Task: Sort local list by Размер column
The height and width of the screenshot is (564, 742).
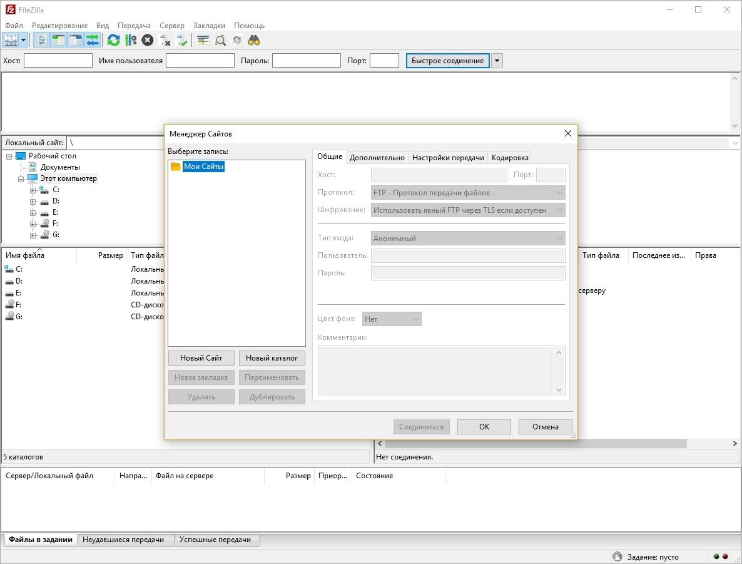Action: click(102, 255)
